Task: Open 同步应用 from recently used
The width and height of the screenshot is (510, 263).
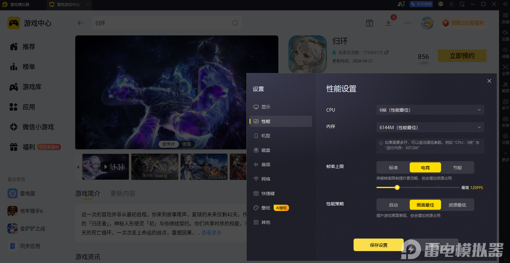Action: click(x=24, y=246)
